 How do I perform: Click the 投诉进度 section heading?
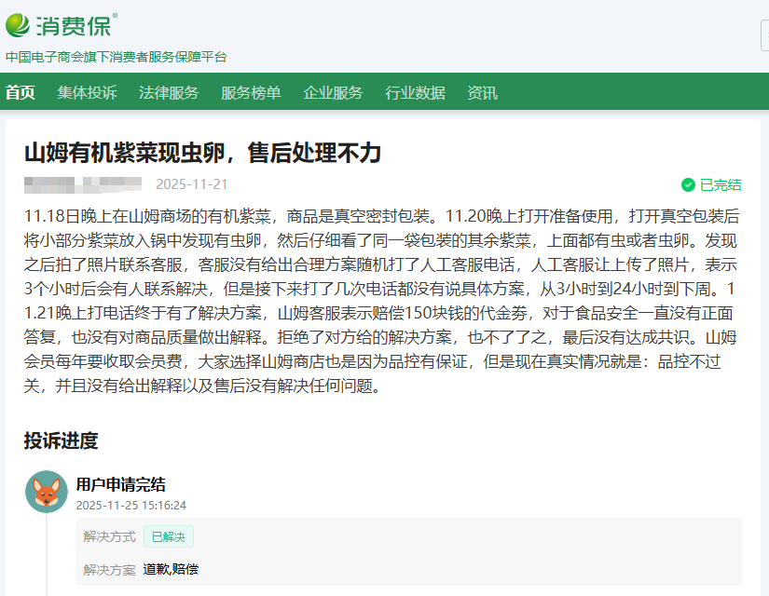61,440
